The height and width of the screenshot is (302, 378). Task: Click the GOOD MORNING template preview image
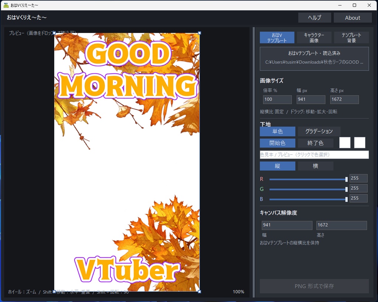[x=127, y=162]
